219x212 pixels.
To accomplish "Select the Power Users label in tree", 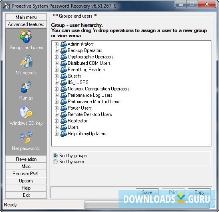I will click(x=80, y=108).
